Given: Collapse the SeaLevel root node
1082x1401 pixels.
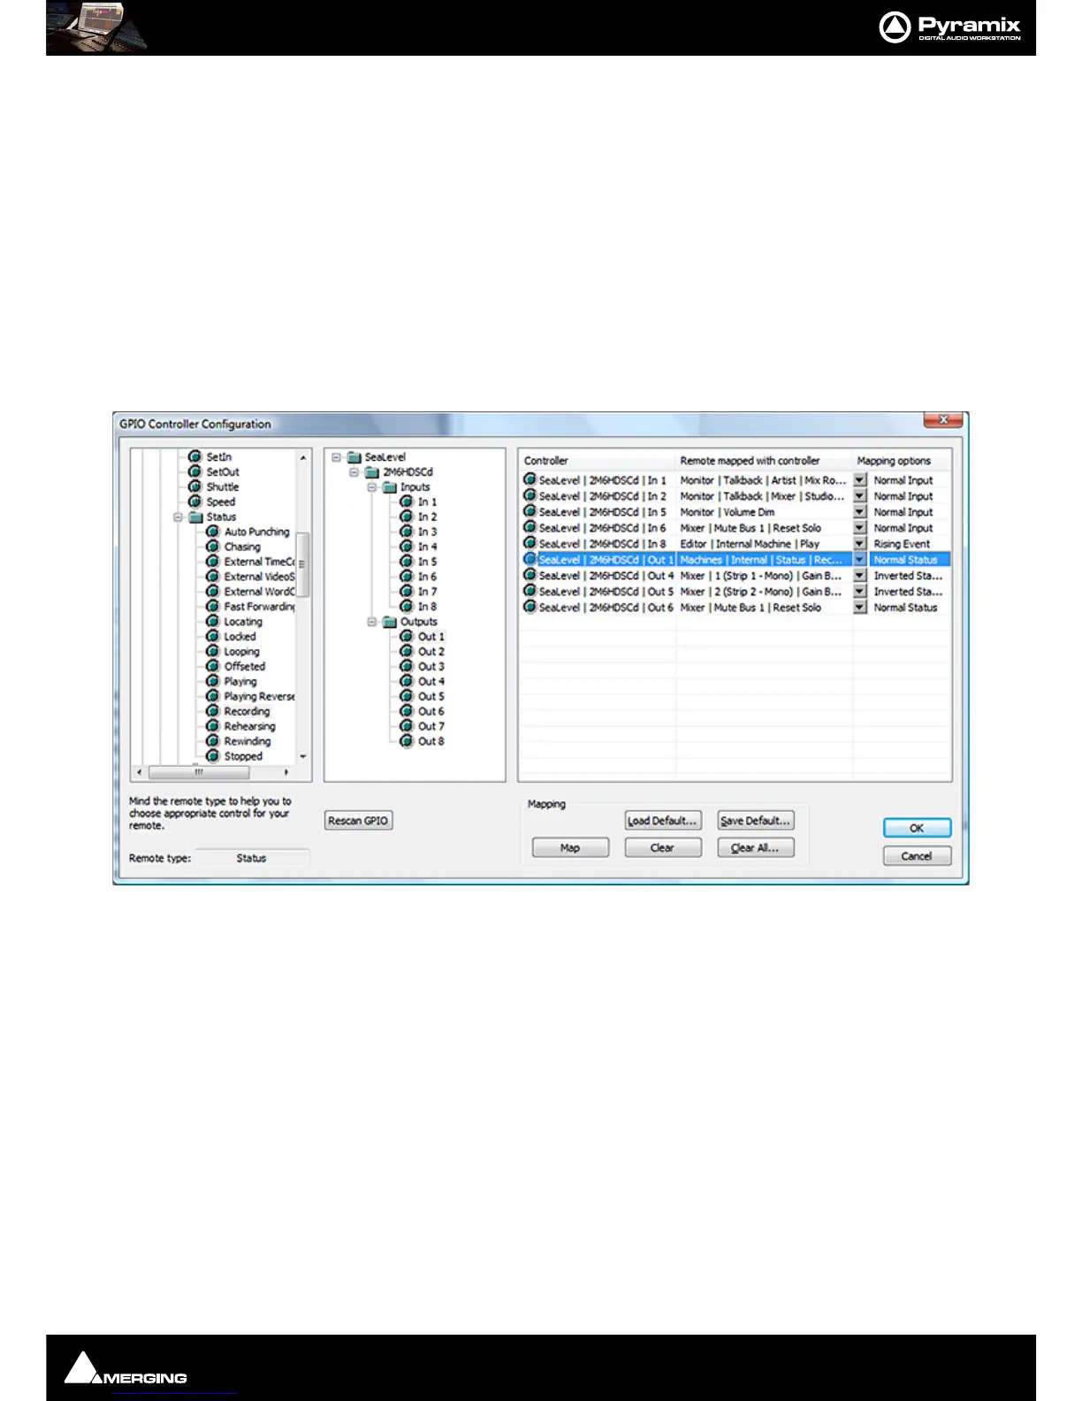Looking at the screenshot, I should 336,457.
